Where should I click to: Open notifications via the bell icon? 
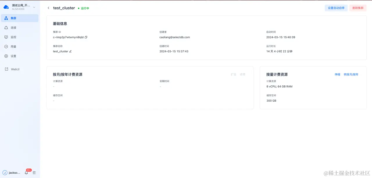pyautogui.click(x=26, y=172)
